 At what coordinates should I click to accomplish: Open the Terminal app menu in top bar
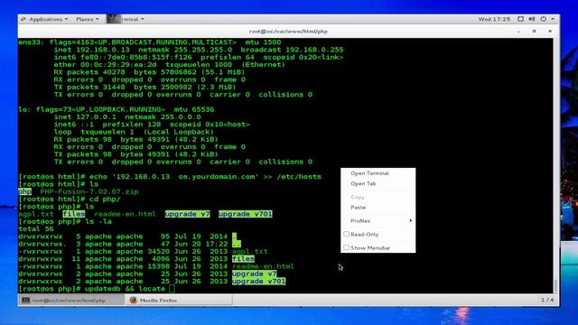pyautogui.click(x=126, y=19)
